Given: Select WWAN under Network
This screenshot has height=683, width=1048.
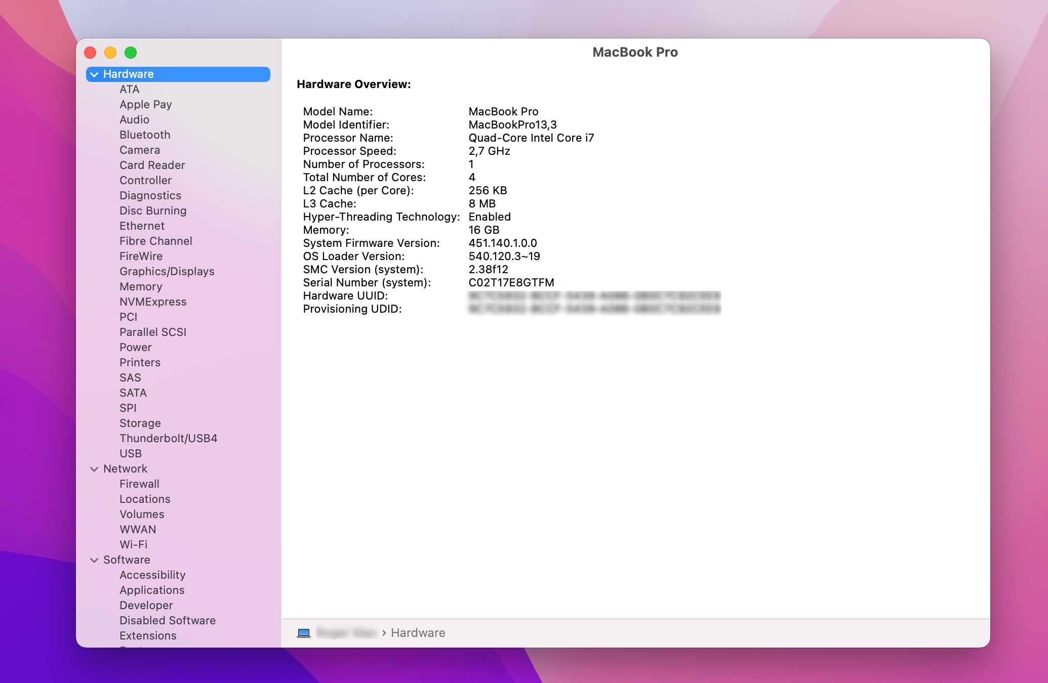Looking at the screenshot, I should [x=138, y=530].
